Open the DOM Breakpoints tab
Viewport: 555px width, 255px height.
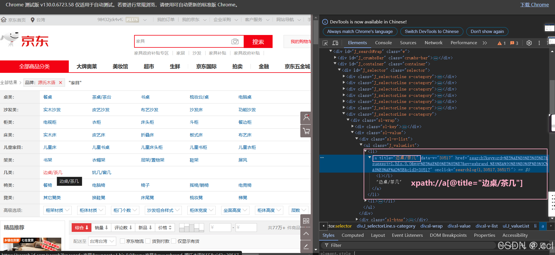(x=448, y=235)
